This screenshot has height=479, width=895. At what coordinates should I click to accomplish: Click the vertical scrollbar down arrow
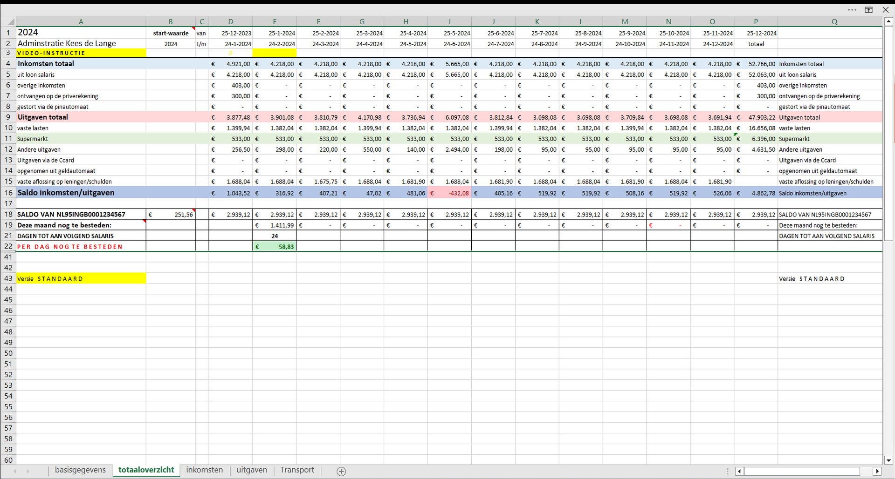[x=888, y=460]
